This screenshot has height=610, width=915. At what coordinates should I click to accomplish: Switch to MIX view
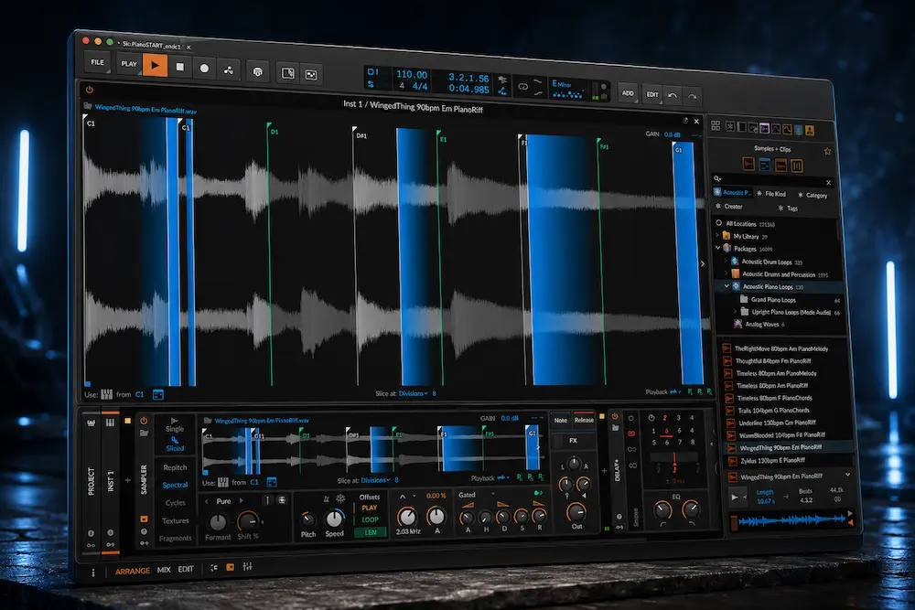(164, 570)
